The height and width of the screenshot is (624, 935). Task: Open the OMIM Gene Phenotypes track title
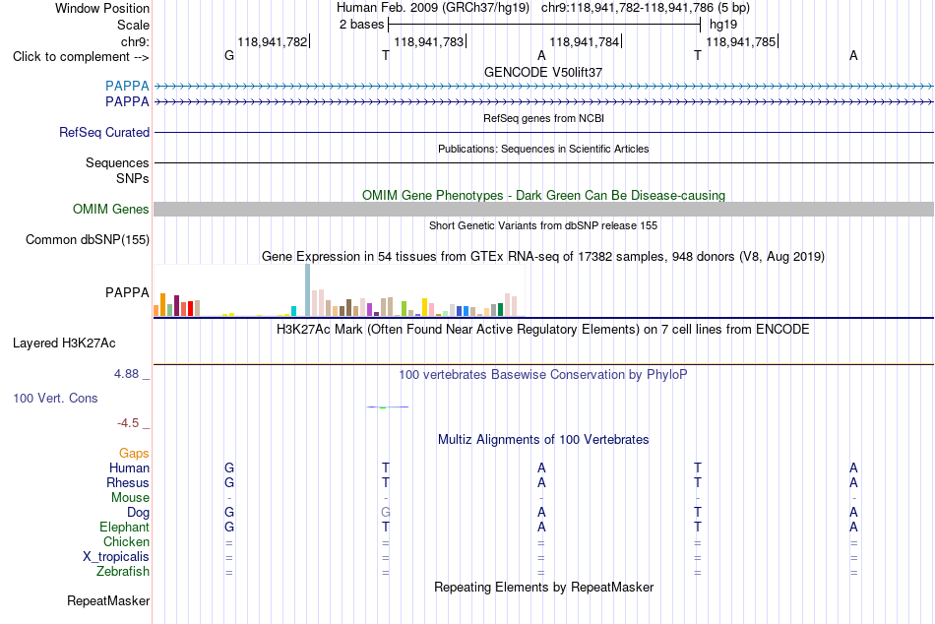544,195
